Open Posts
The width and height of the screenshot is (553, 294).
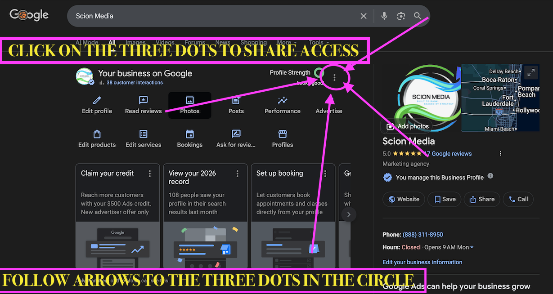click(236, 105)
